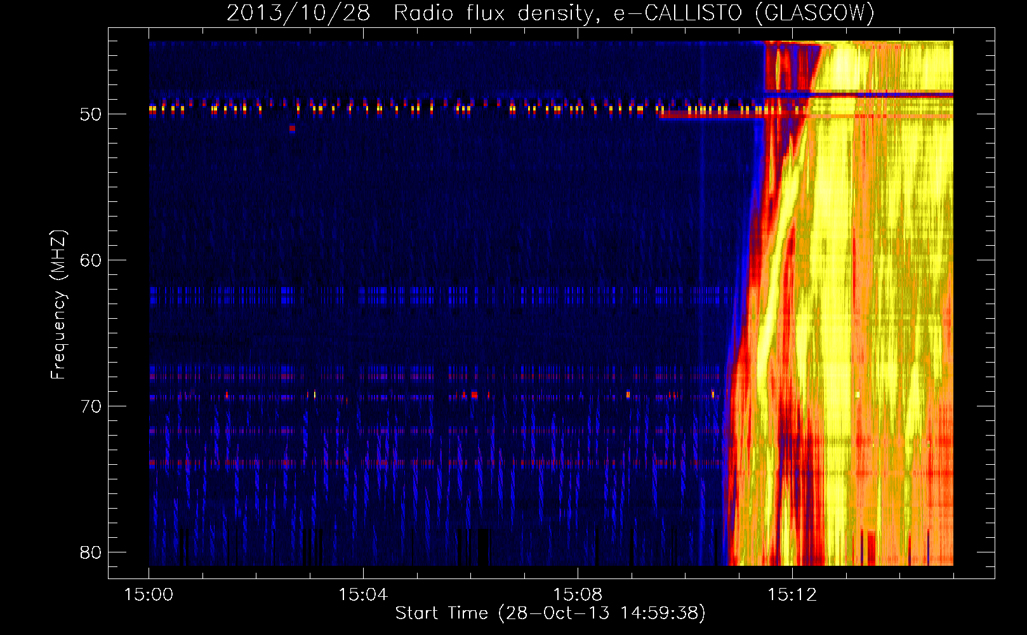Click the 50 frequency axis label

tap(91, 114)
